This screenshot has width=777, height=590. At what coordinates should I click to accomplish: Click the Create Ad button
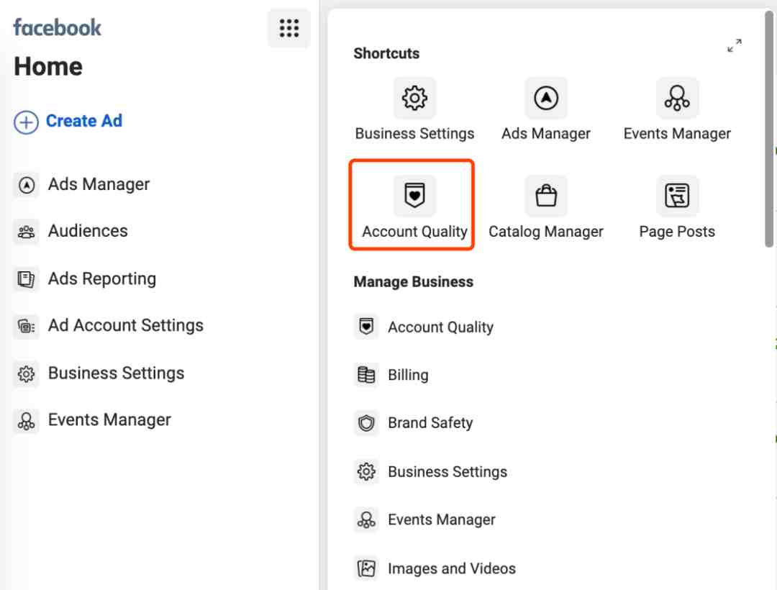pos(68,122)
